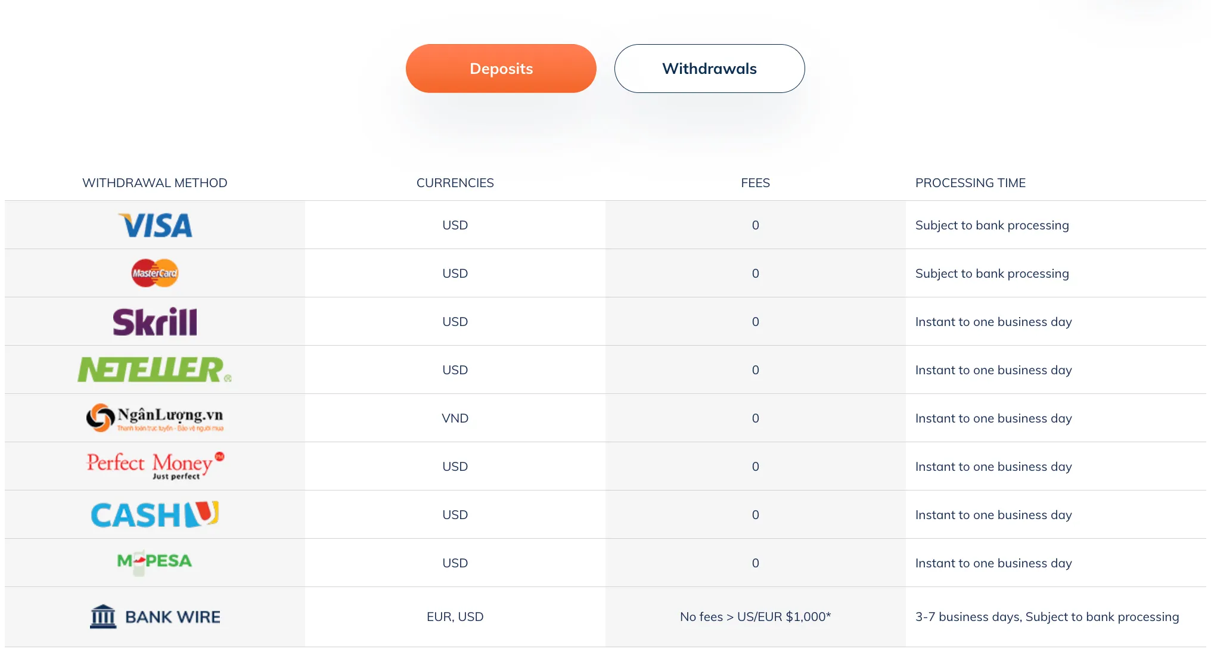Click the Skrill row fee value 0
The height and width of the screenshot is (652, 1211).
[x=756, y=322]
